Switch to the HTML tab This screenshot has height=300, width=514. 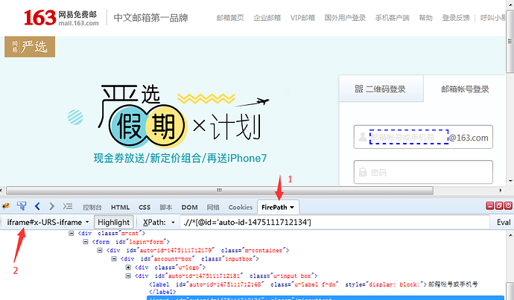click(120, 207)
